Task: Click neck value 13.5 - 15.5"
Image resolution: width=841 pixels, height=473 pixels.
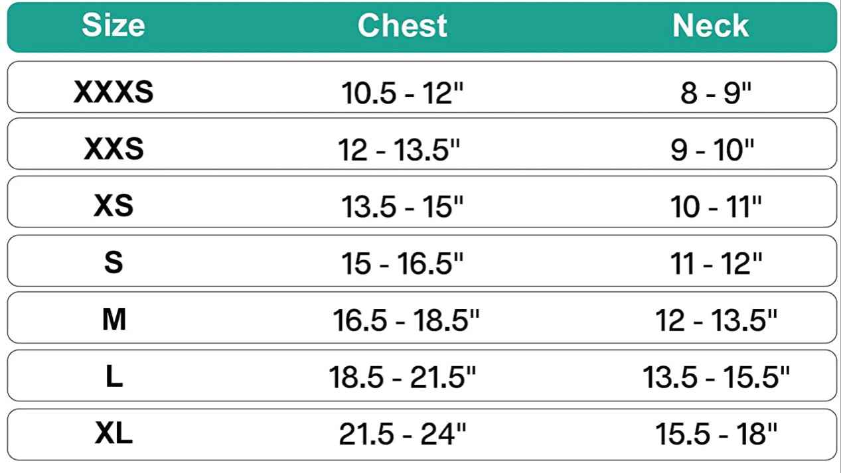Action: point(716,379)
